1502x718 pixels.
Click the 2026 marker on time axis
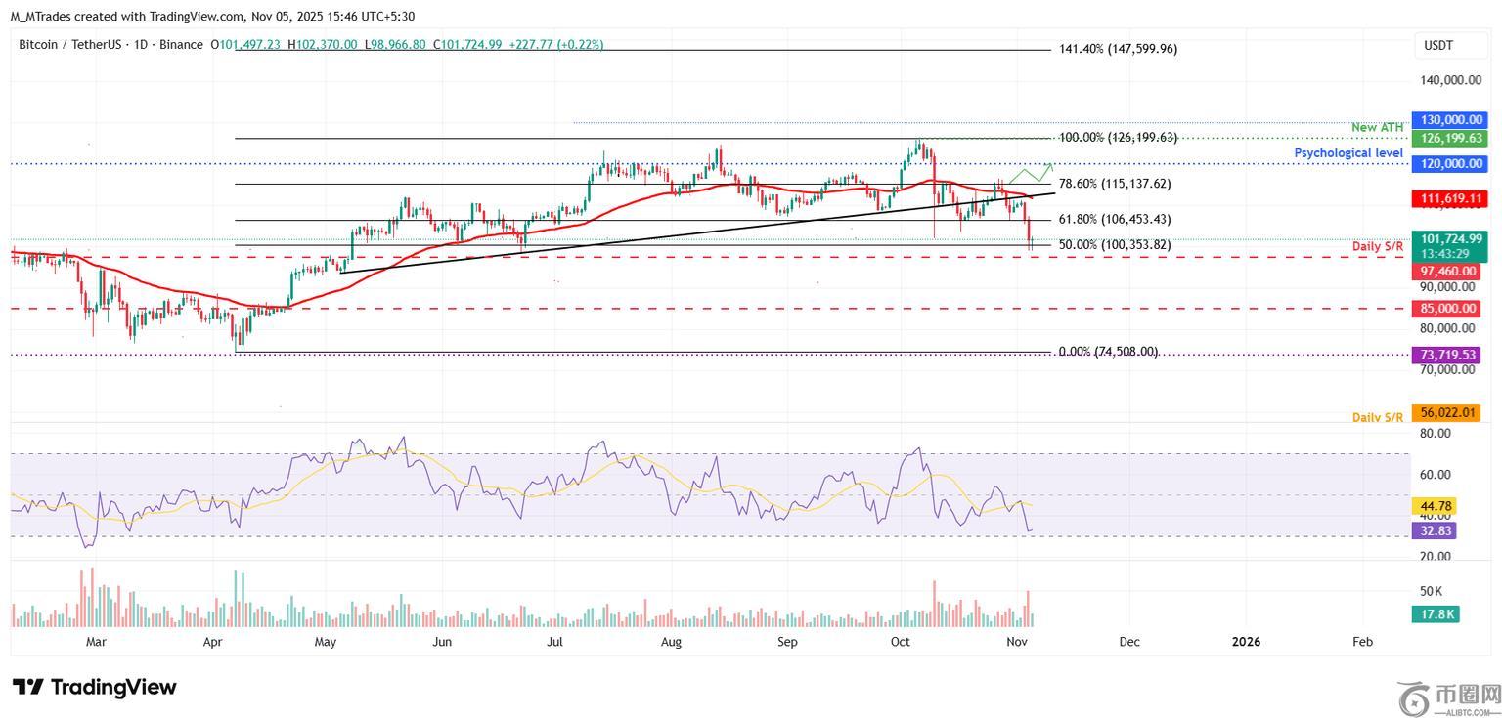[x=1246, y=642]
